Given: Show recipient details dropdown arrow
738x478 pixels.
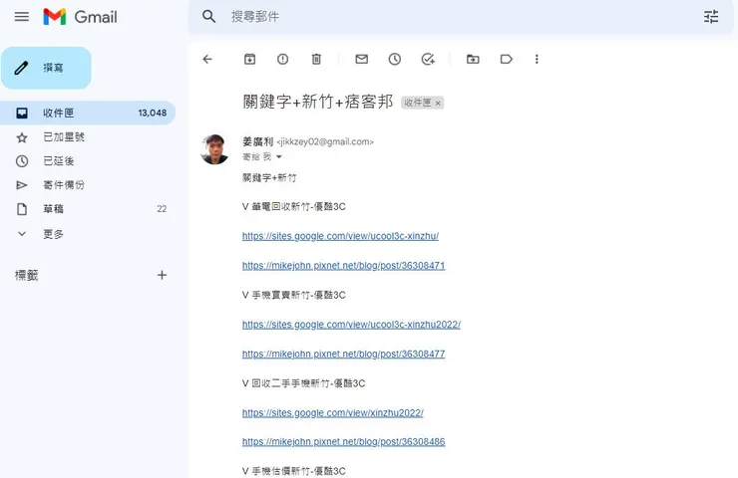Looking at the screenshot, I should point(278,157).
